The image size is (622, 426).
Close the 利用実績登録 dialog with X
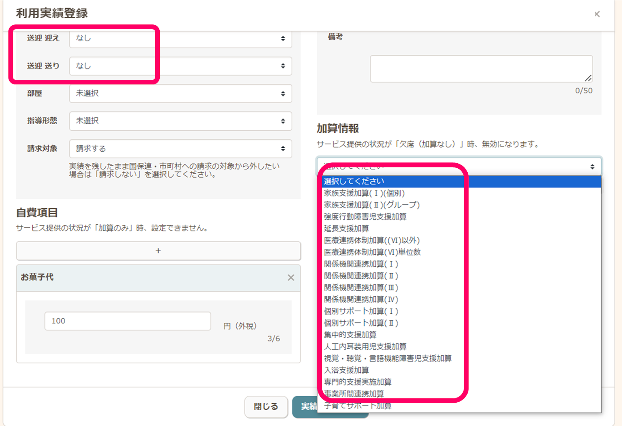[597, 14]
